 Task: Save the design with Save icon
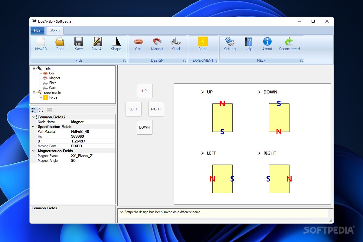(79, 42)
